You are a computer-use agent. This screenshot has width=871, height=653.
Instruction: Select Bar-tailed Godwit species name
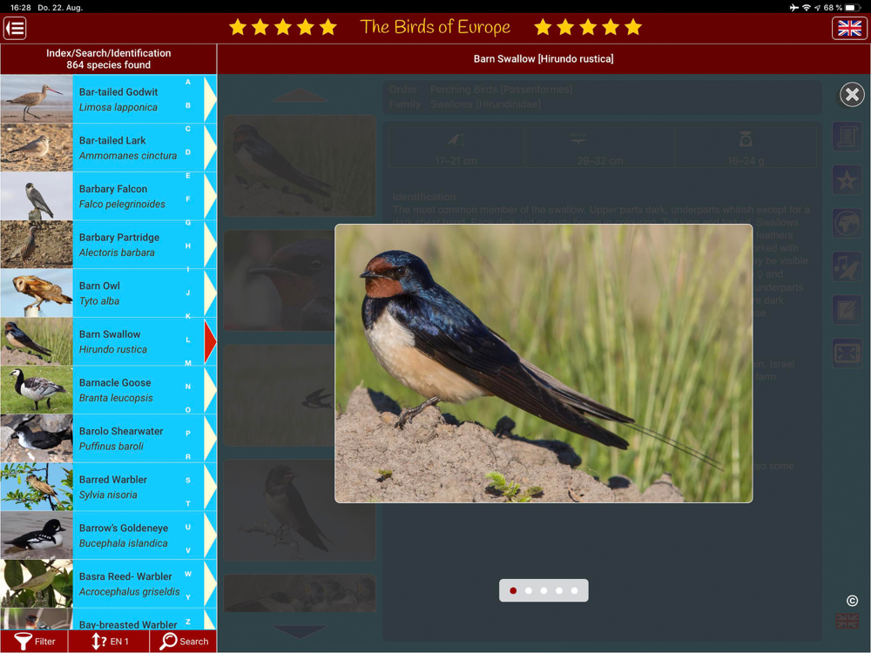point(118,91)
